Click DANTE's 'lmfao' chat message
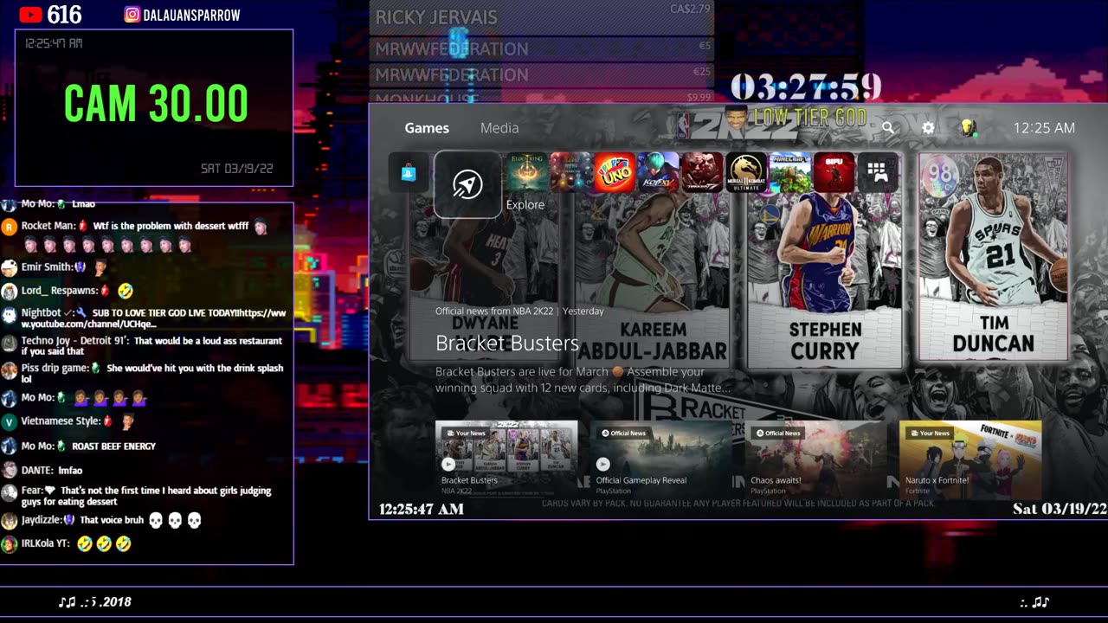Screen dimensions: 1108x623 click(x=70, y=471)
